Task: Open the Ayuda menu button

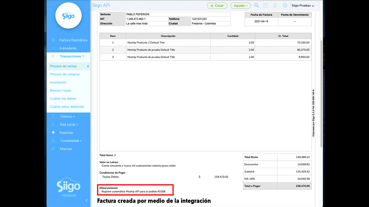Action: coord(240,5)
